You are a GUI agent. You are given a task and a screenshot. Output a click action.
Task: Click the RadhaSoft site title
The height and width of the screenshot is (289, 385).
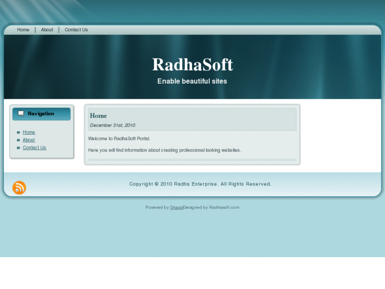click(x=193, y=65)
